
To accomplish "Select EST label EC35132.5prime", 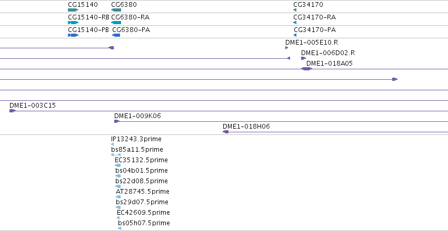I will pyautogui.click(x=141, y=160).
